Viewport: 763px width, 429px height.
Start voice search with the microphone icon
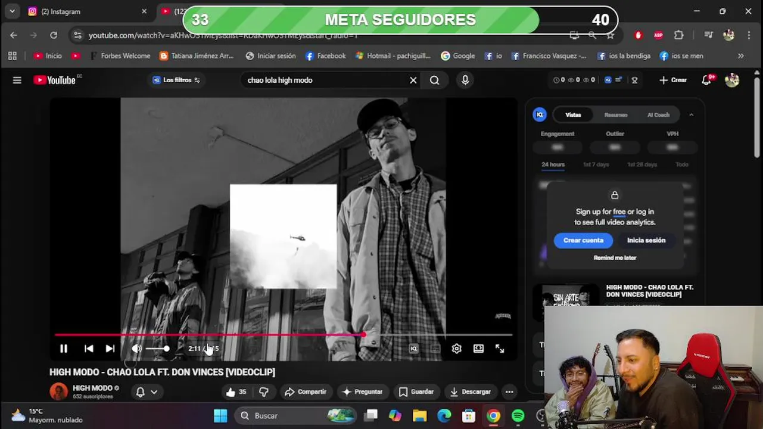465,80
